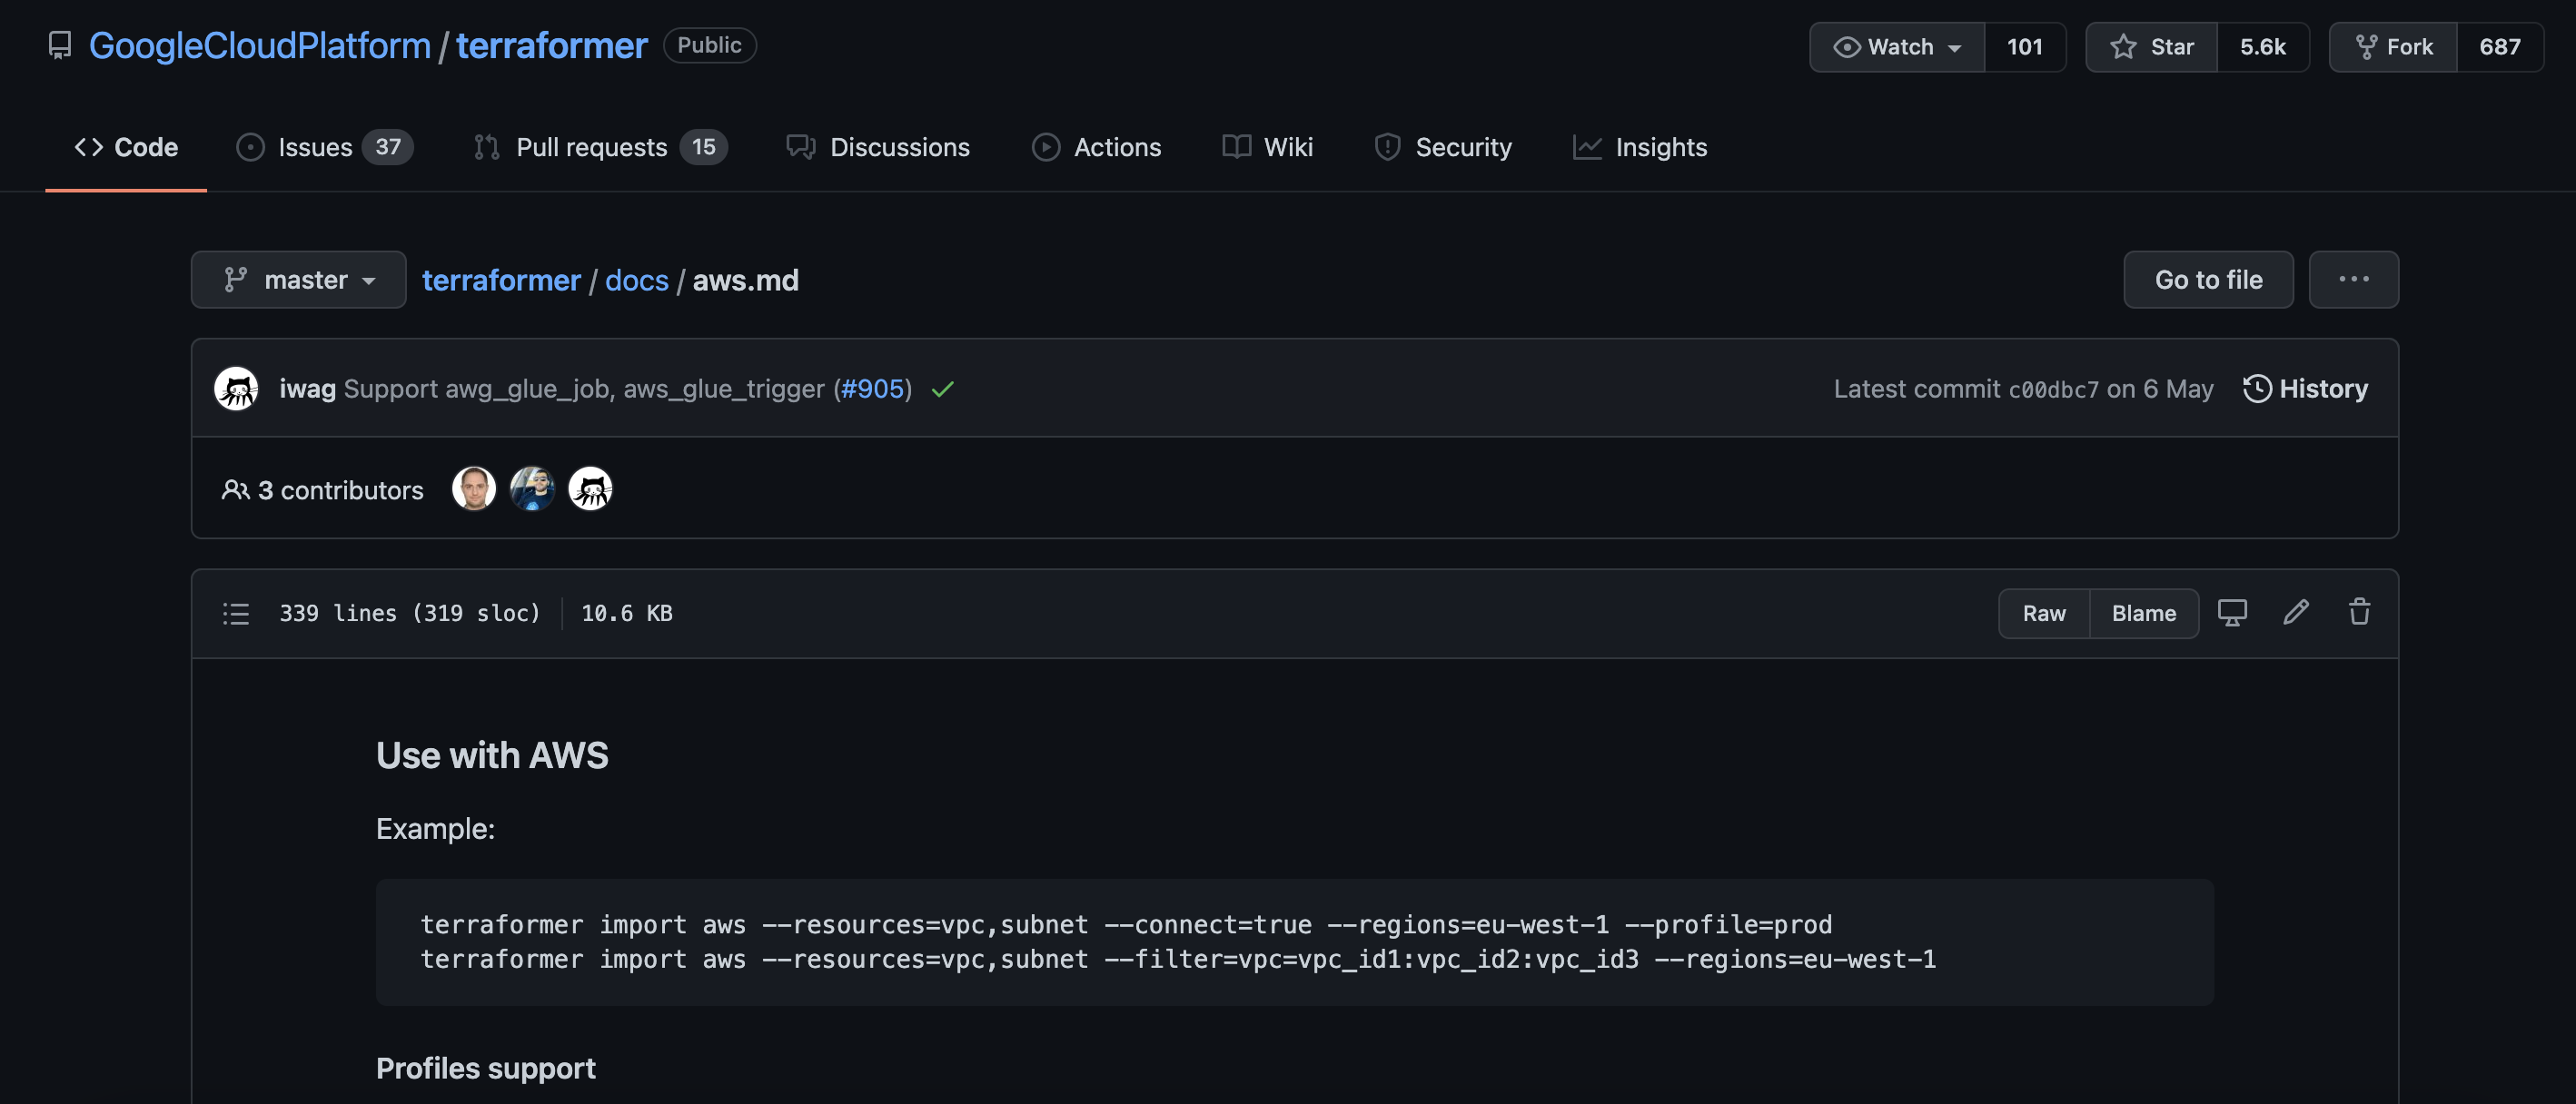Expand the Watch notifications dropdown
2576x1104 pixels.
point(1897,47)
